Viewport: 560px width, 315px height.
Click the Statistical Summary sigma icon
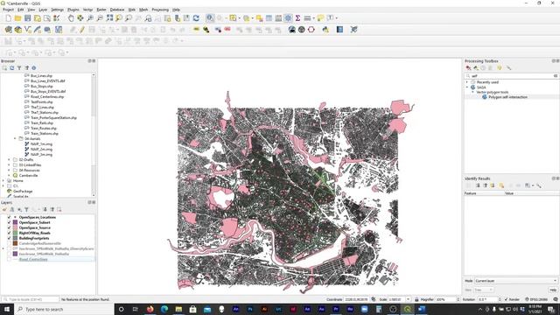tap(297, 17)
